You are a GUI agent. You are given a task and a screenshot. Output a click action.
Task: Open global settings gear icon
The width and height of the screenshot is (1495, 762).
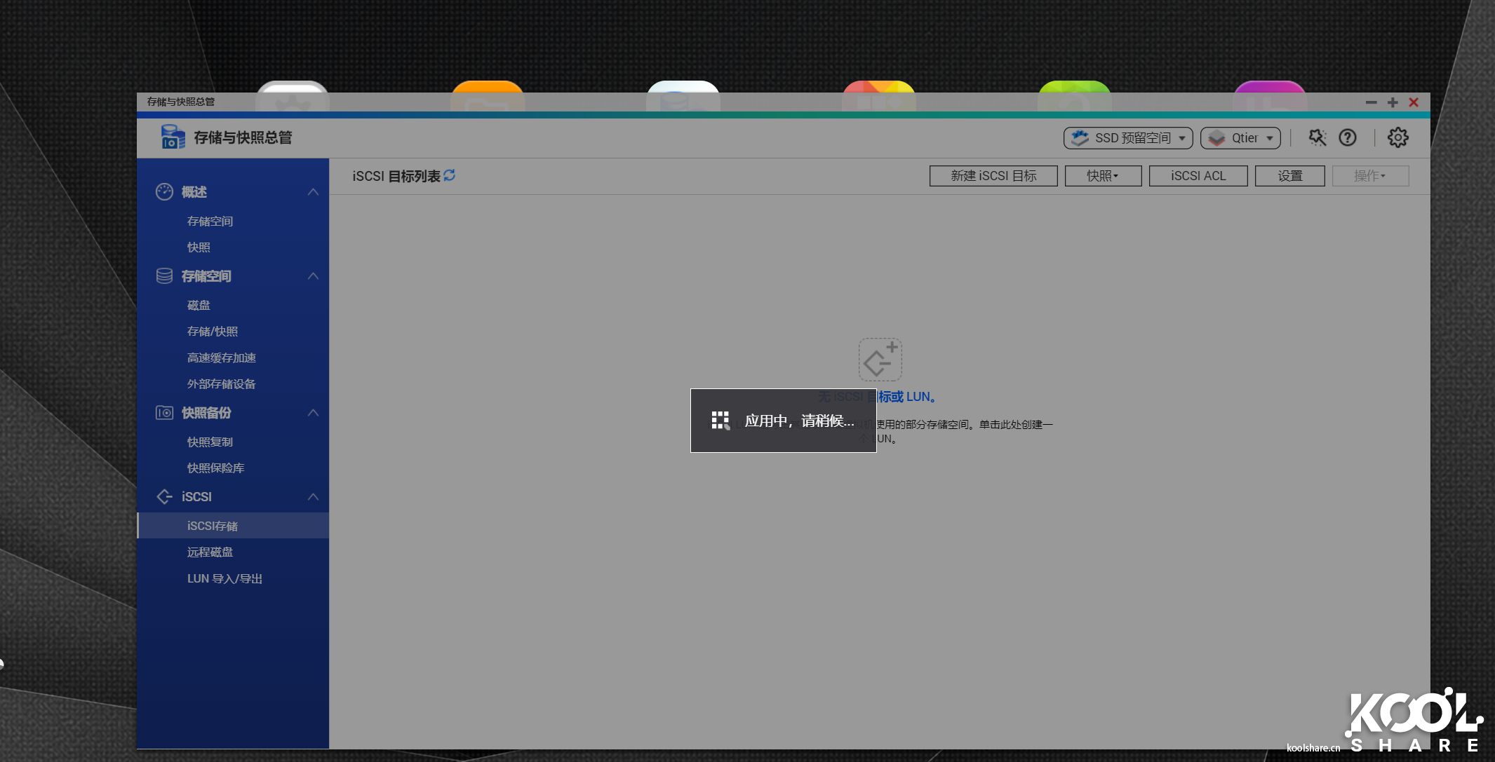click(x=1397, y=138)
